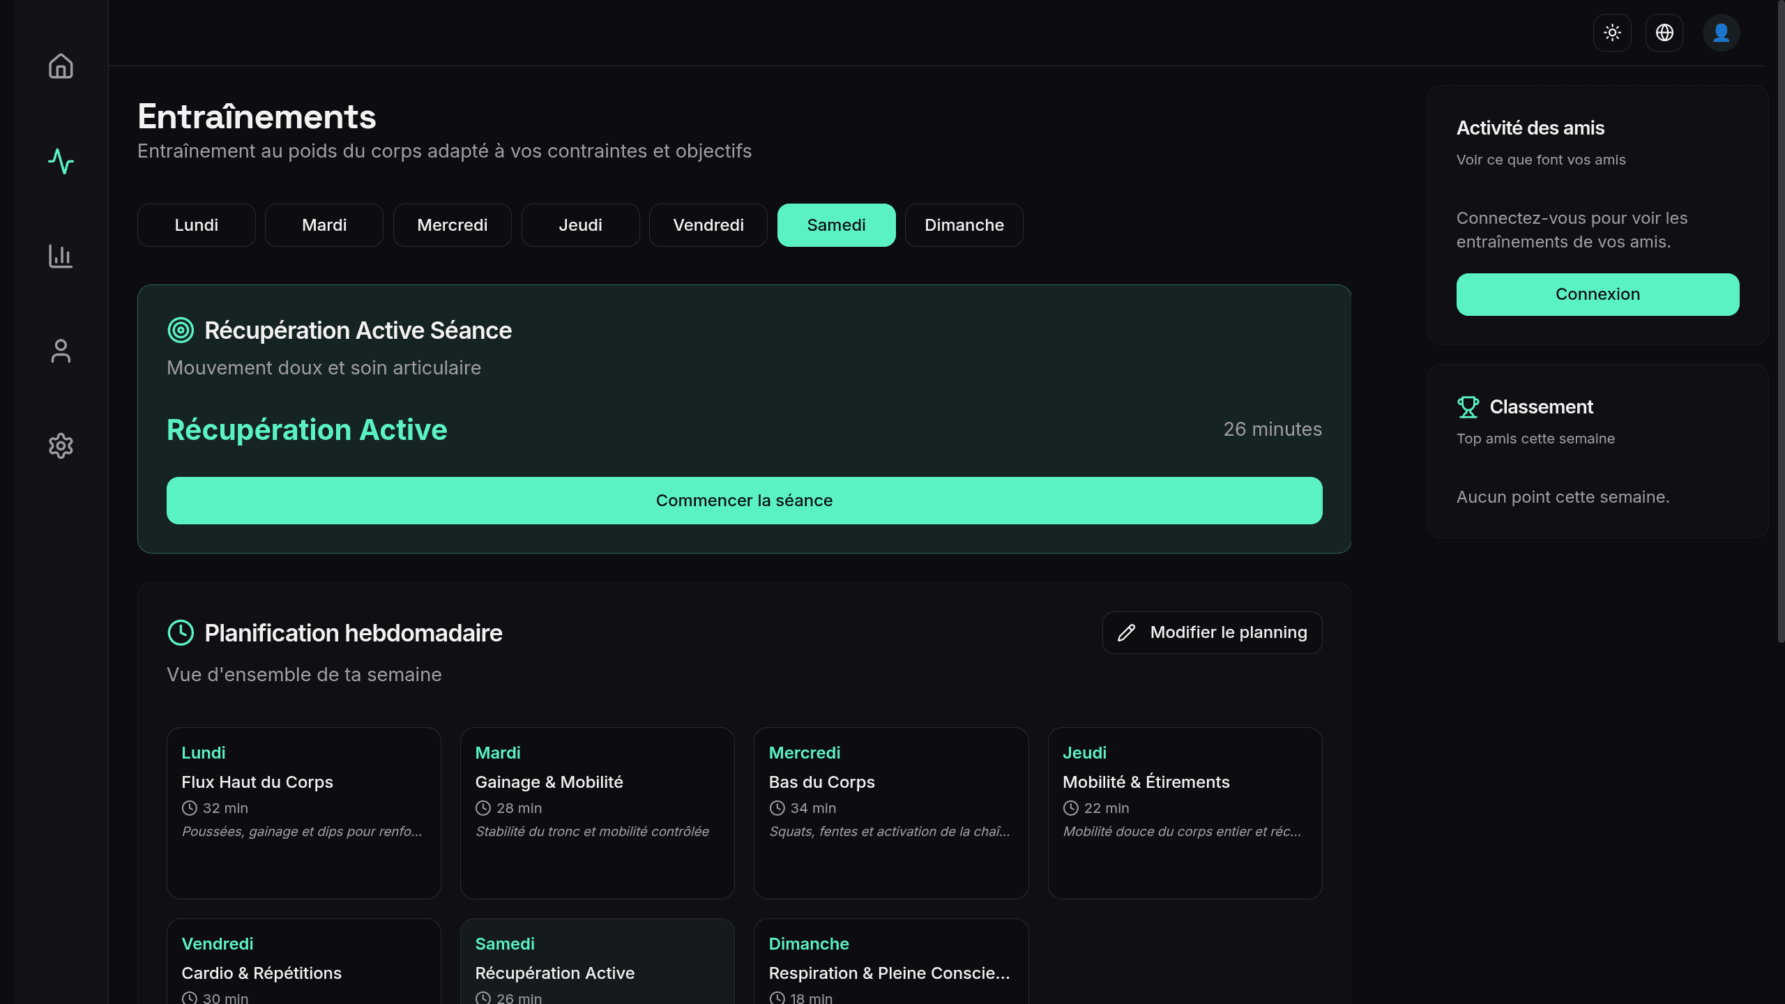
Task: Click Commencer la séance button
Action: click(x=745, y=501)
